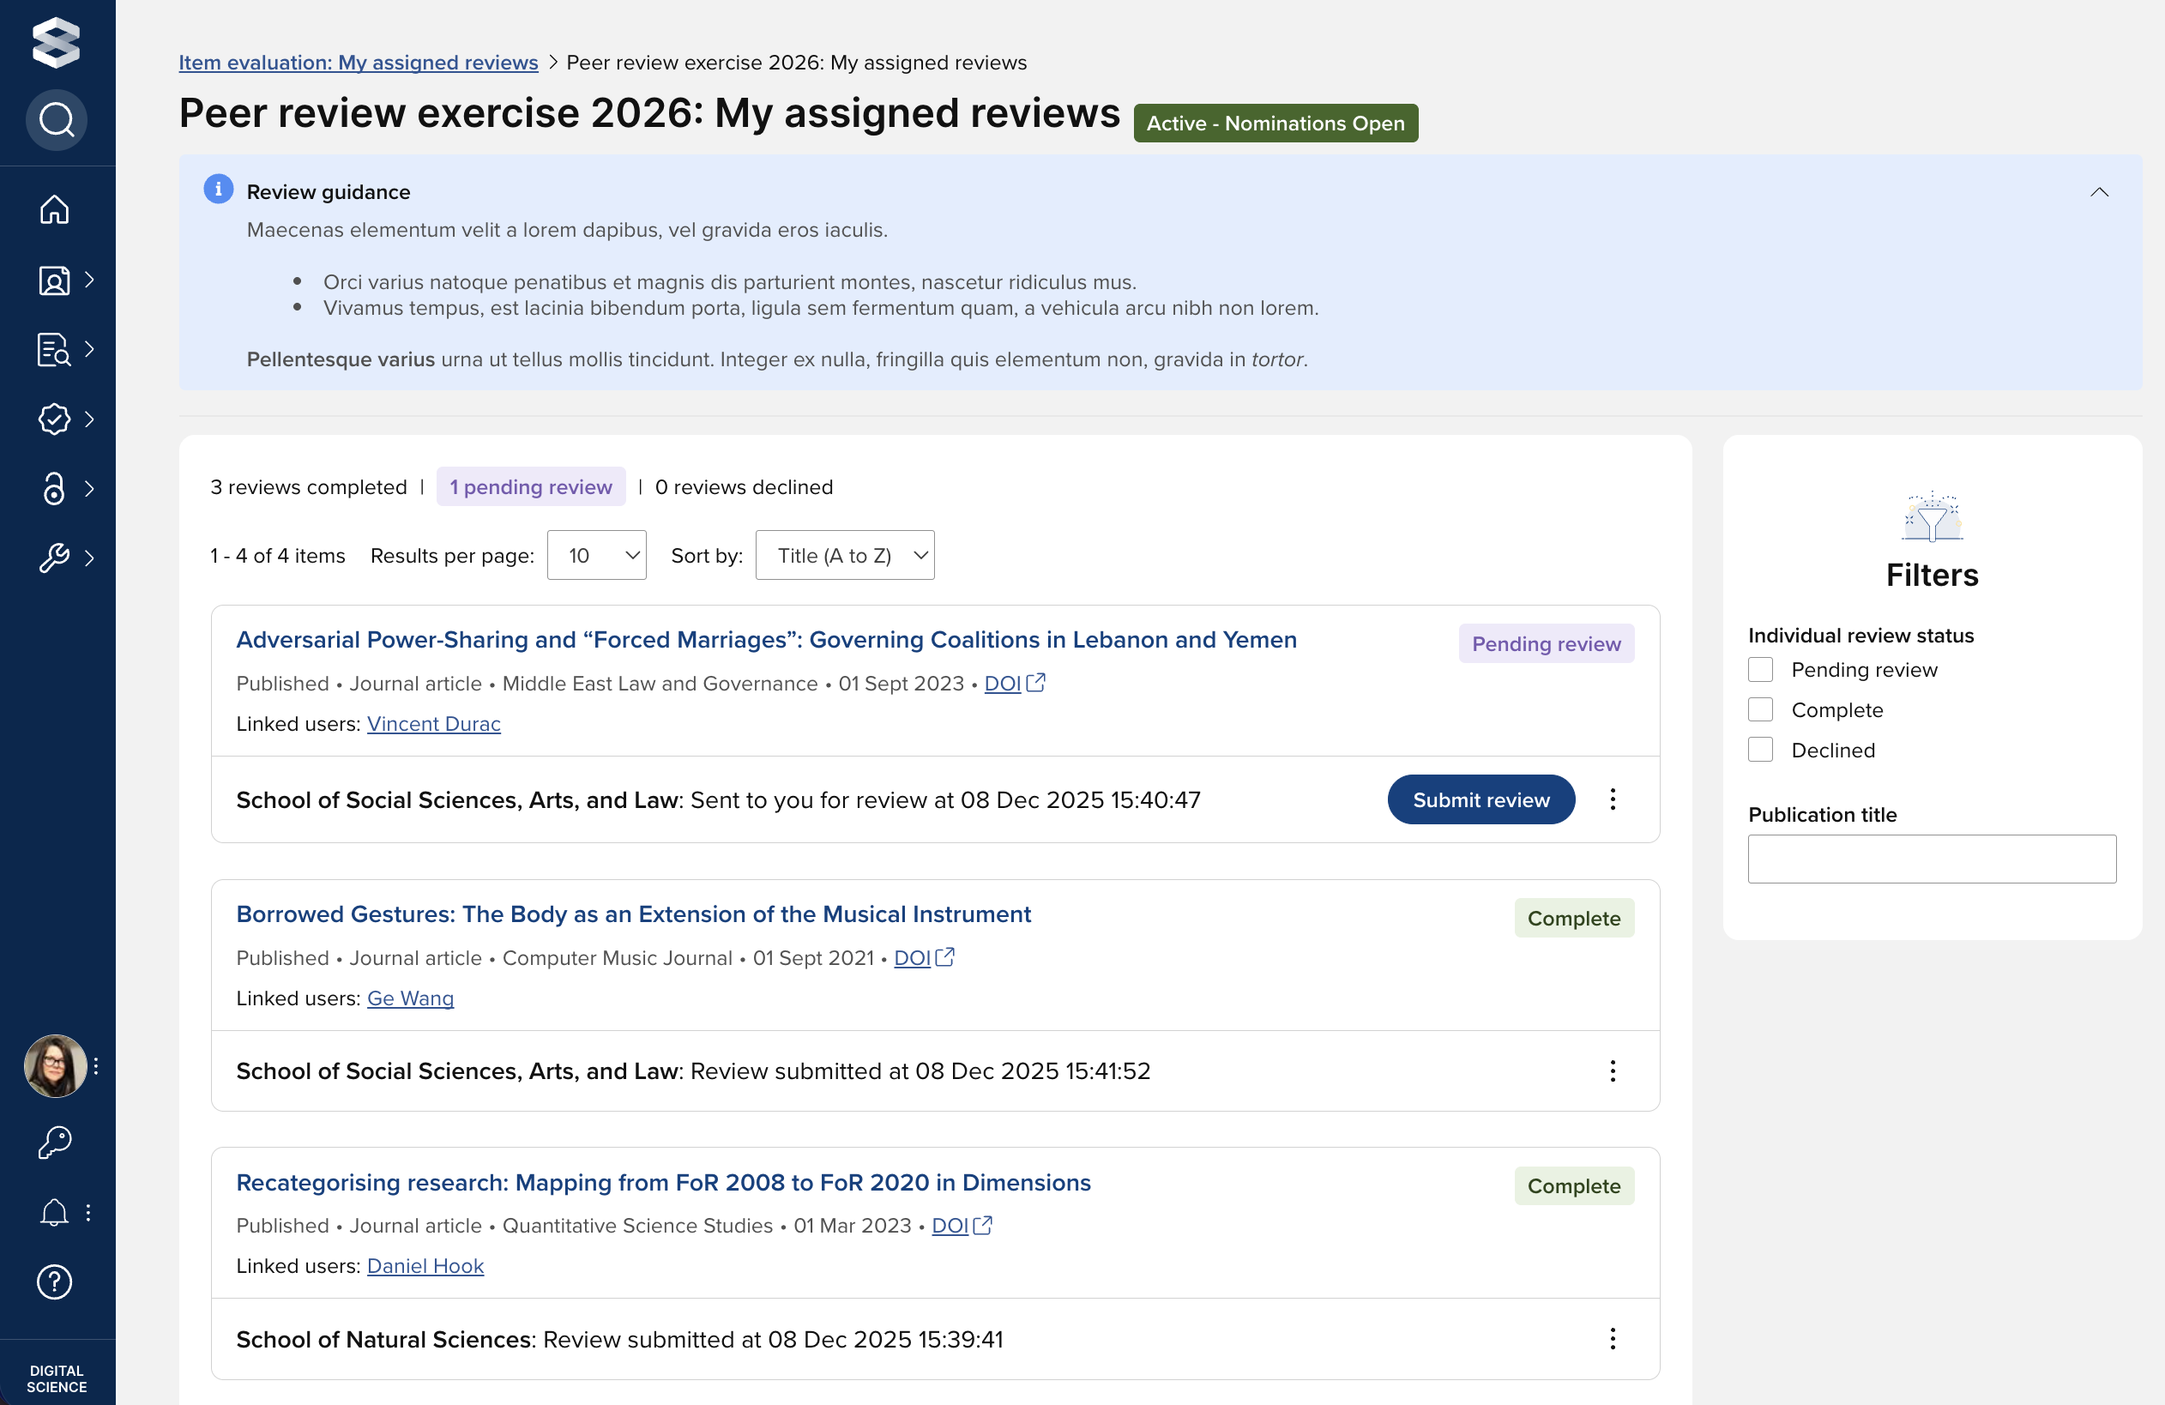
Task: Open the Sort by Title dropdown
Action: (844, 556)
